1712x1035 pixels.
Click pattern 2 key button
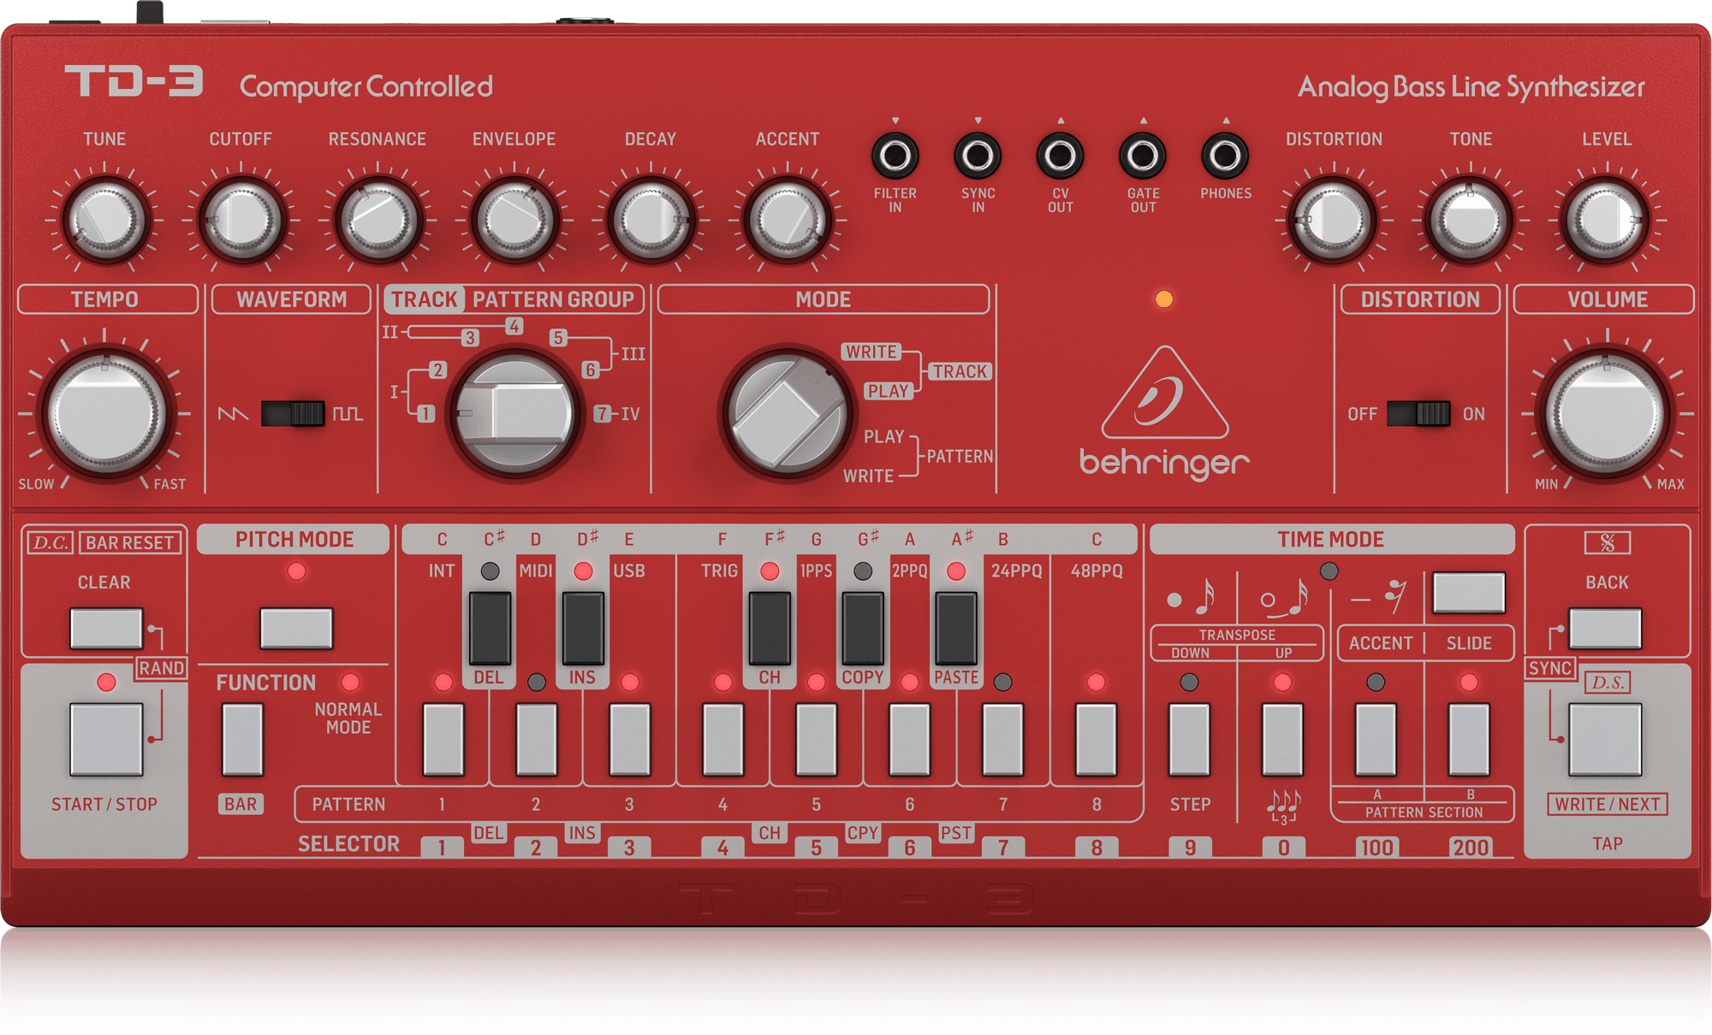[537, 739]
